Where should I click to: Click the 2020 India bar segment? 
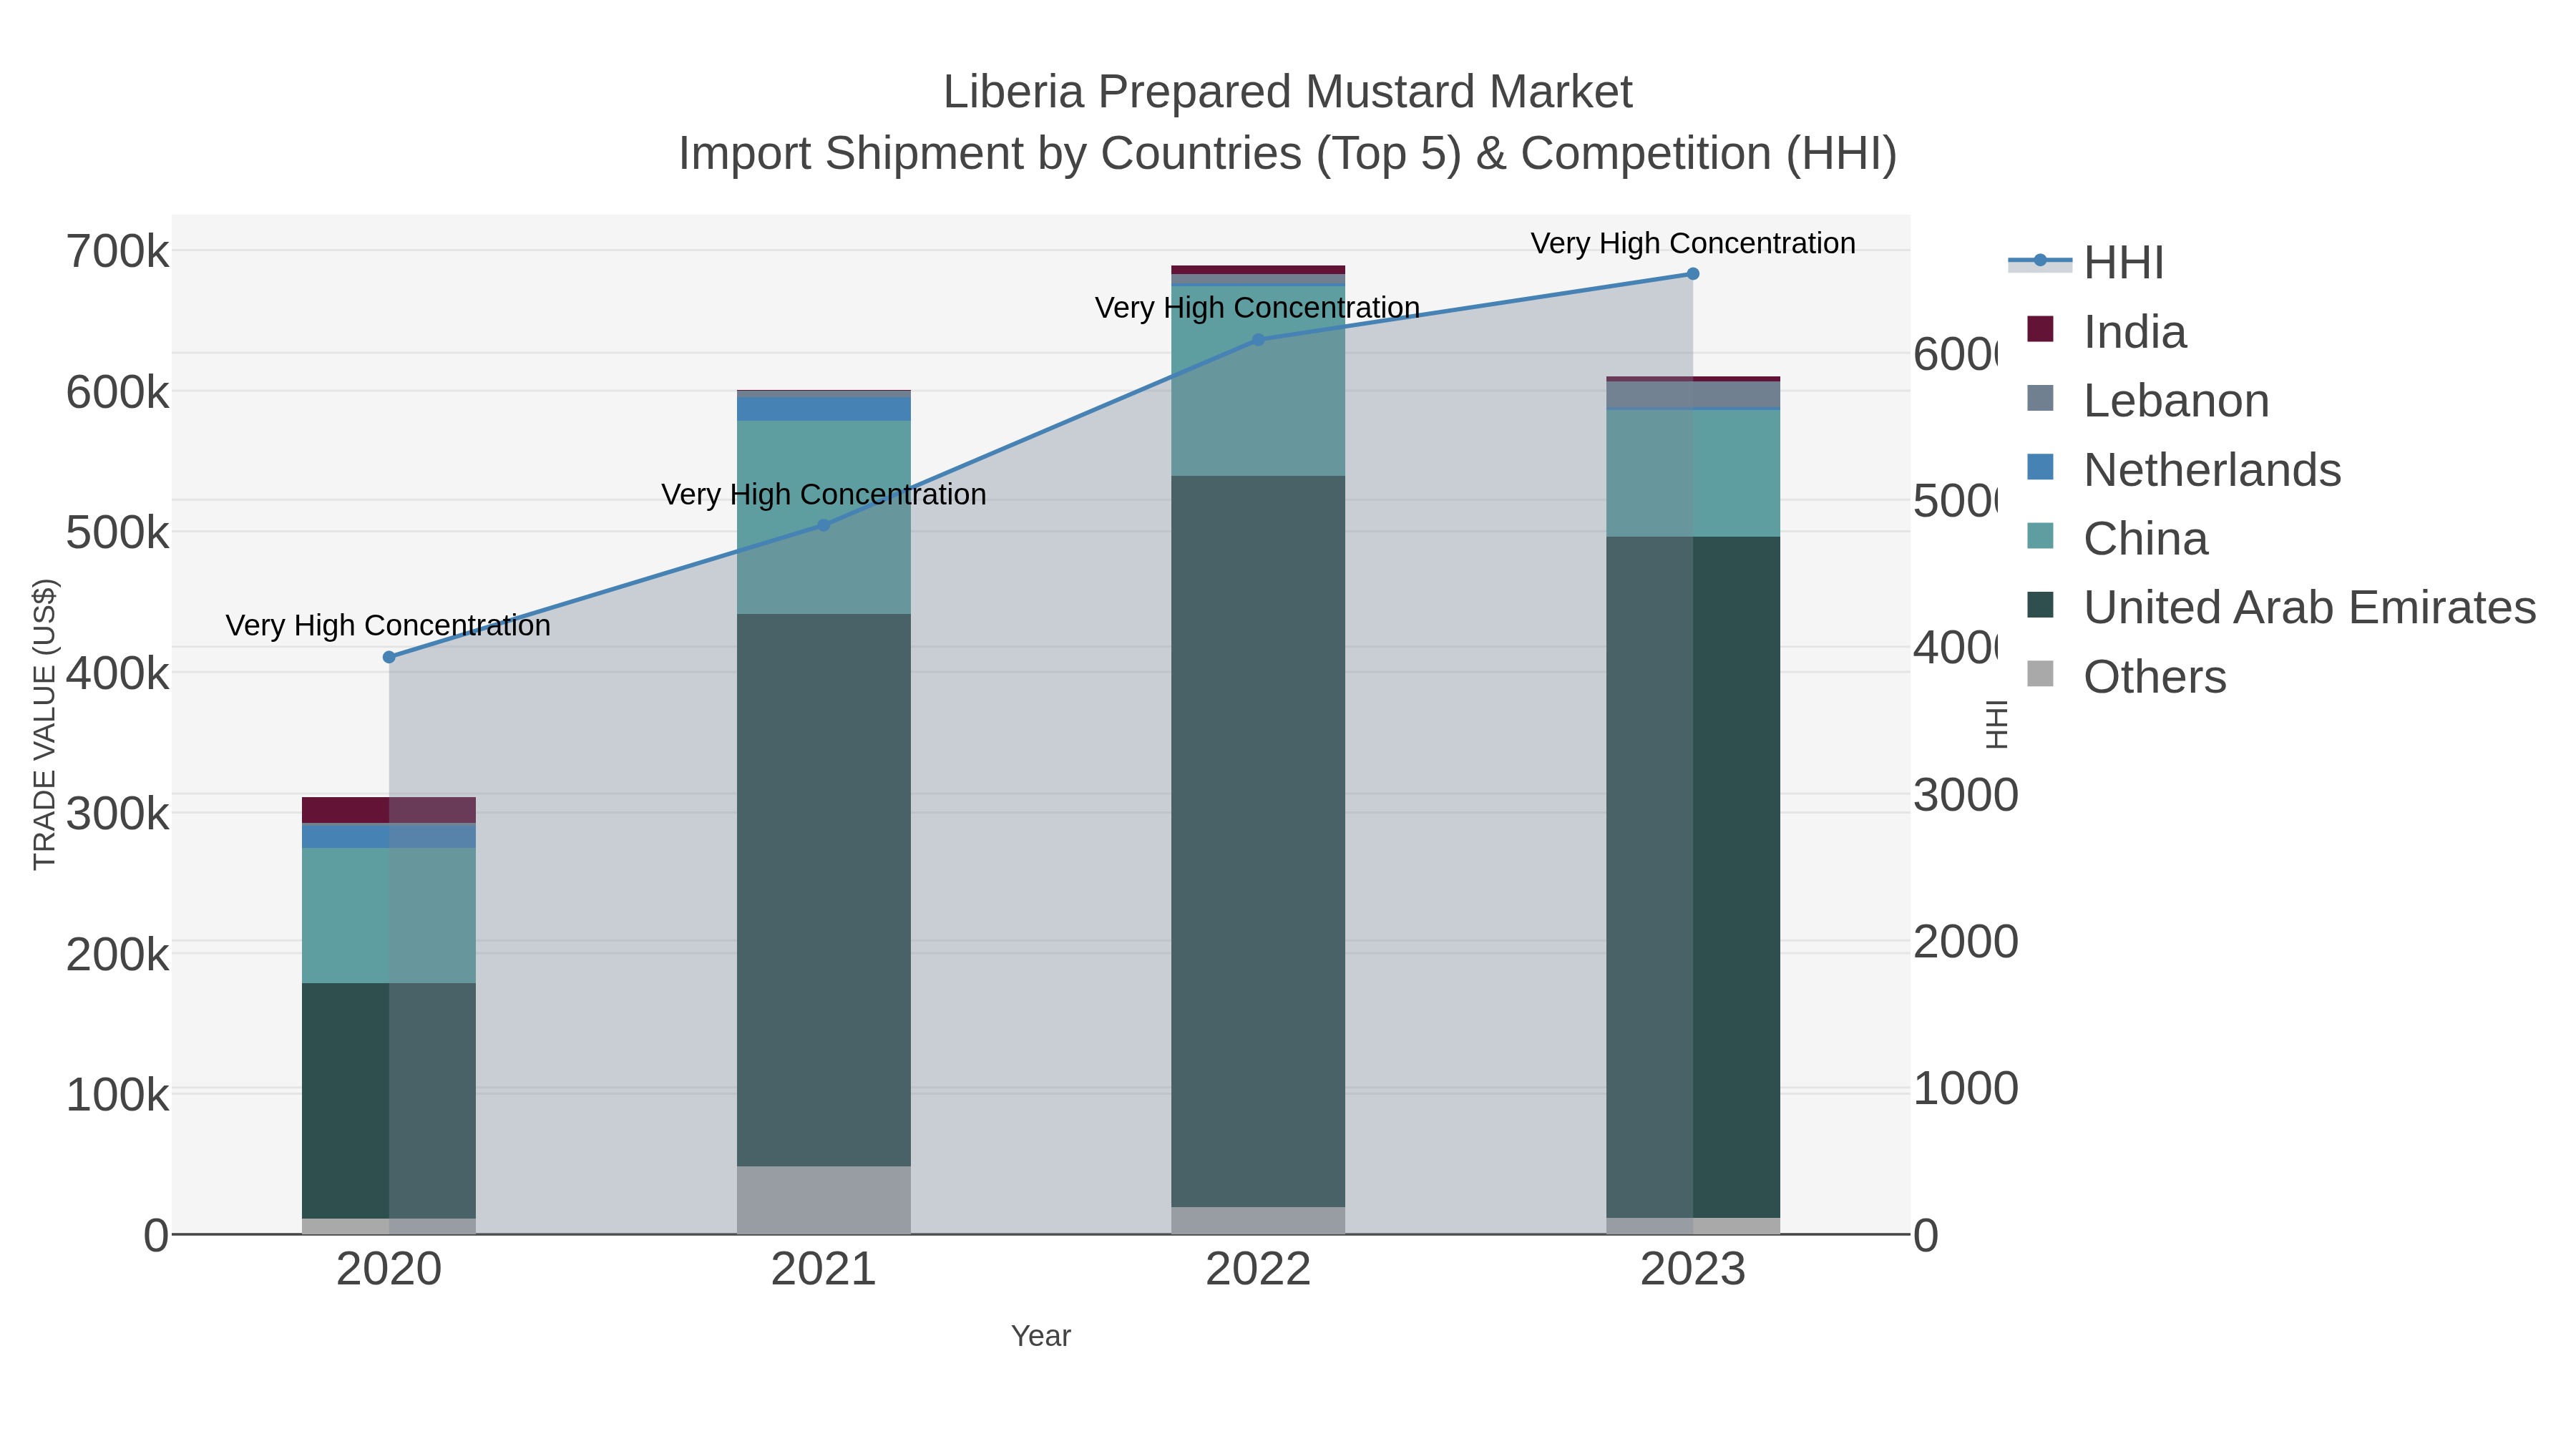click(x=389, y=810)
